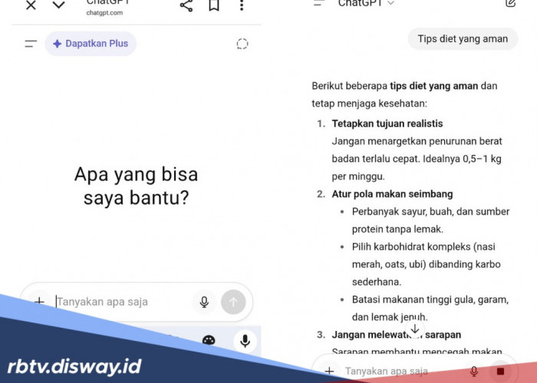The image size is (537, 383).
Task: Start a new chat with the pencil icon
Action: [x=511, y=4]
